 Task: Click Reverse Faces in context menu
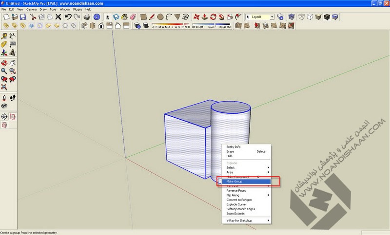coord(236,190)
